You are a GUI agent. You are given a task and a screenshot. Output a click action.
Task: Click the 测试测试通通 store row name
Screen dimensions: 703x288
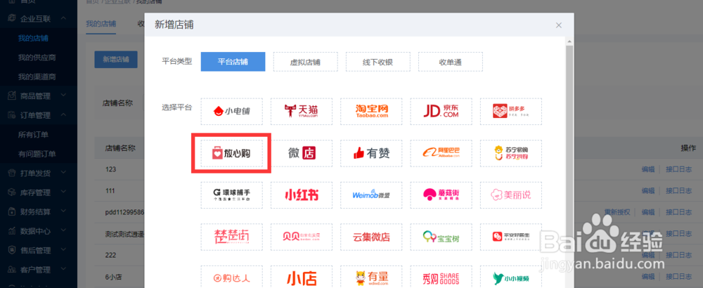[x=124, y=233]
